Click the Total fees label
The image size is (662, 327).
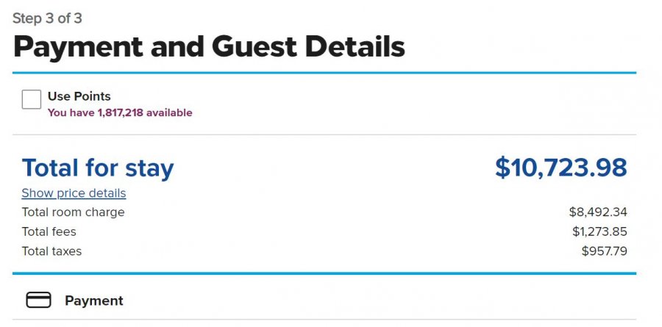click(49, 232)
